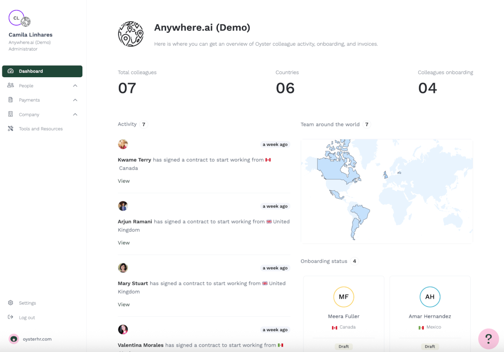
Task: Click the Canada flag under Meera Fuller
Action: (335, 327)
